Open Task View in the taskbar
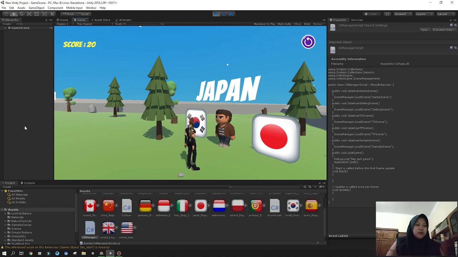The image size is (458, 257). point(21,253)
